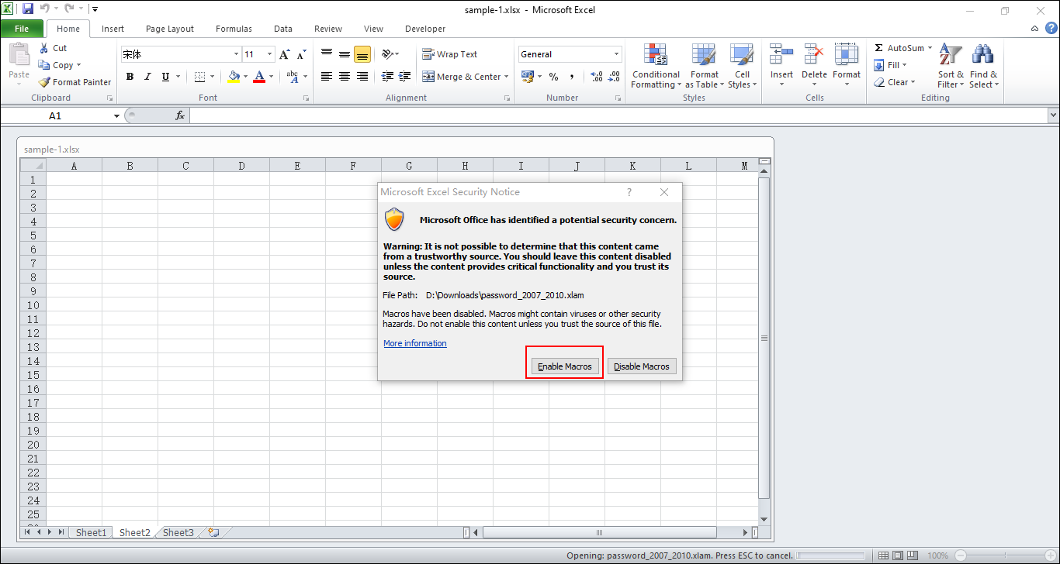Switch to Sheet1 worksheet tab
The width and height of the screenshot is (1060, 564).
(x=91, y=532)
